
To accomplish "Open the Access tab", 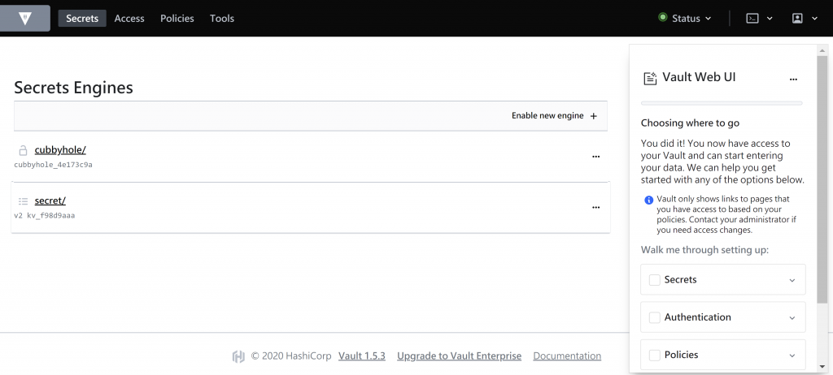I will pos(129,18).
